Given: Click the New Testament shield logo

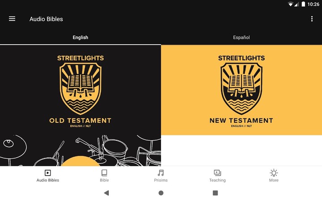Looking at the screenshot, I should pos(241,88).
